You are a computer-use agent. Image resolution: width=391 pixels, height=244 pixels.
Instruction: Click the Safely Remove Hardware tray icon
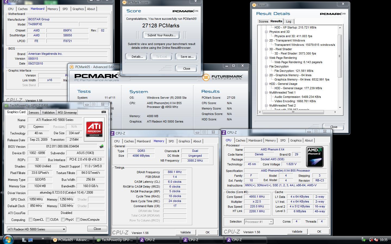coord(364,240)
